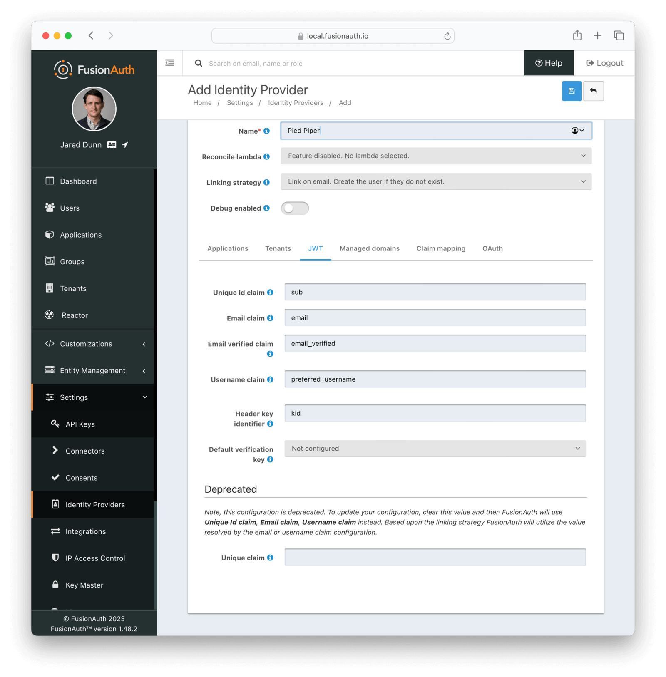Open Dashboard in the sidebar
The height and width of the screenshot is (677, 666).
(92, 181)
